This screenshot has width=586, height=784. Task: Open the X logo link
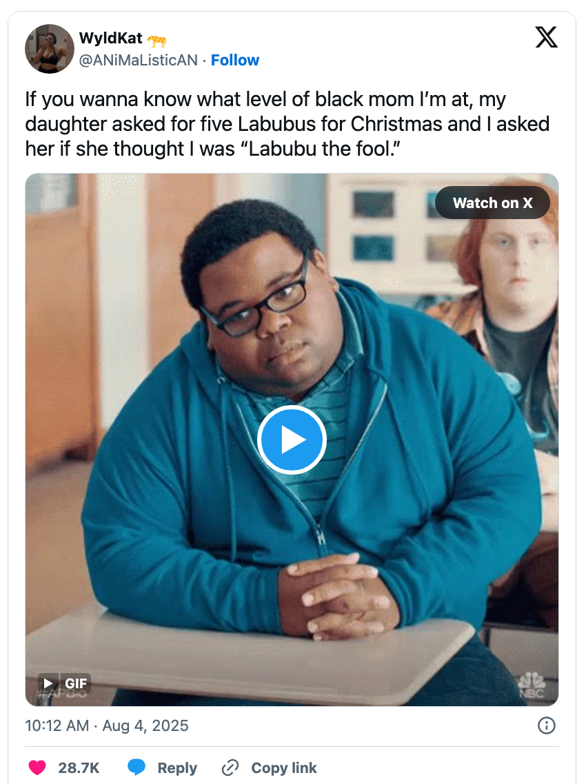click(x=546, y=37)
